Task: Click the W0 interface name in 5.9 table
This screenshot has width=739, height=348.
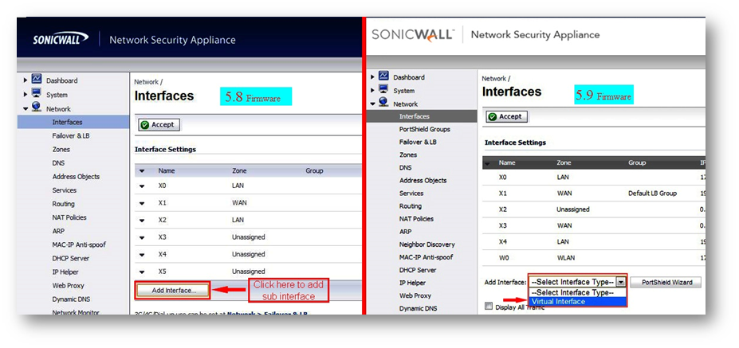Action: pos(503,257)
